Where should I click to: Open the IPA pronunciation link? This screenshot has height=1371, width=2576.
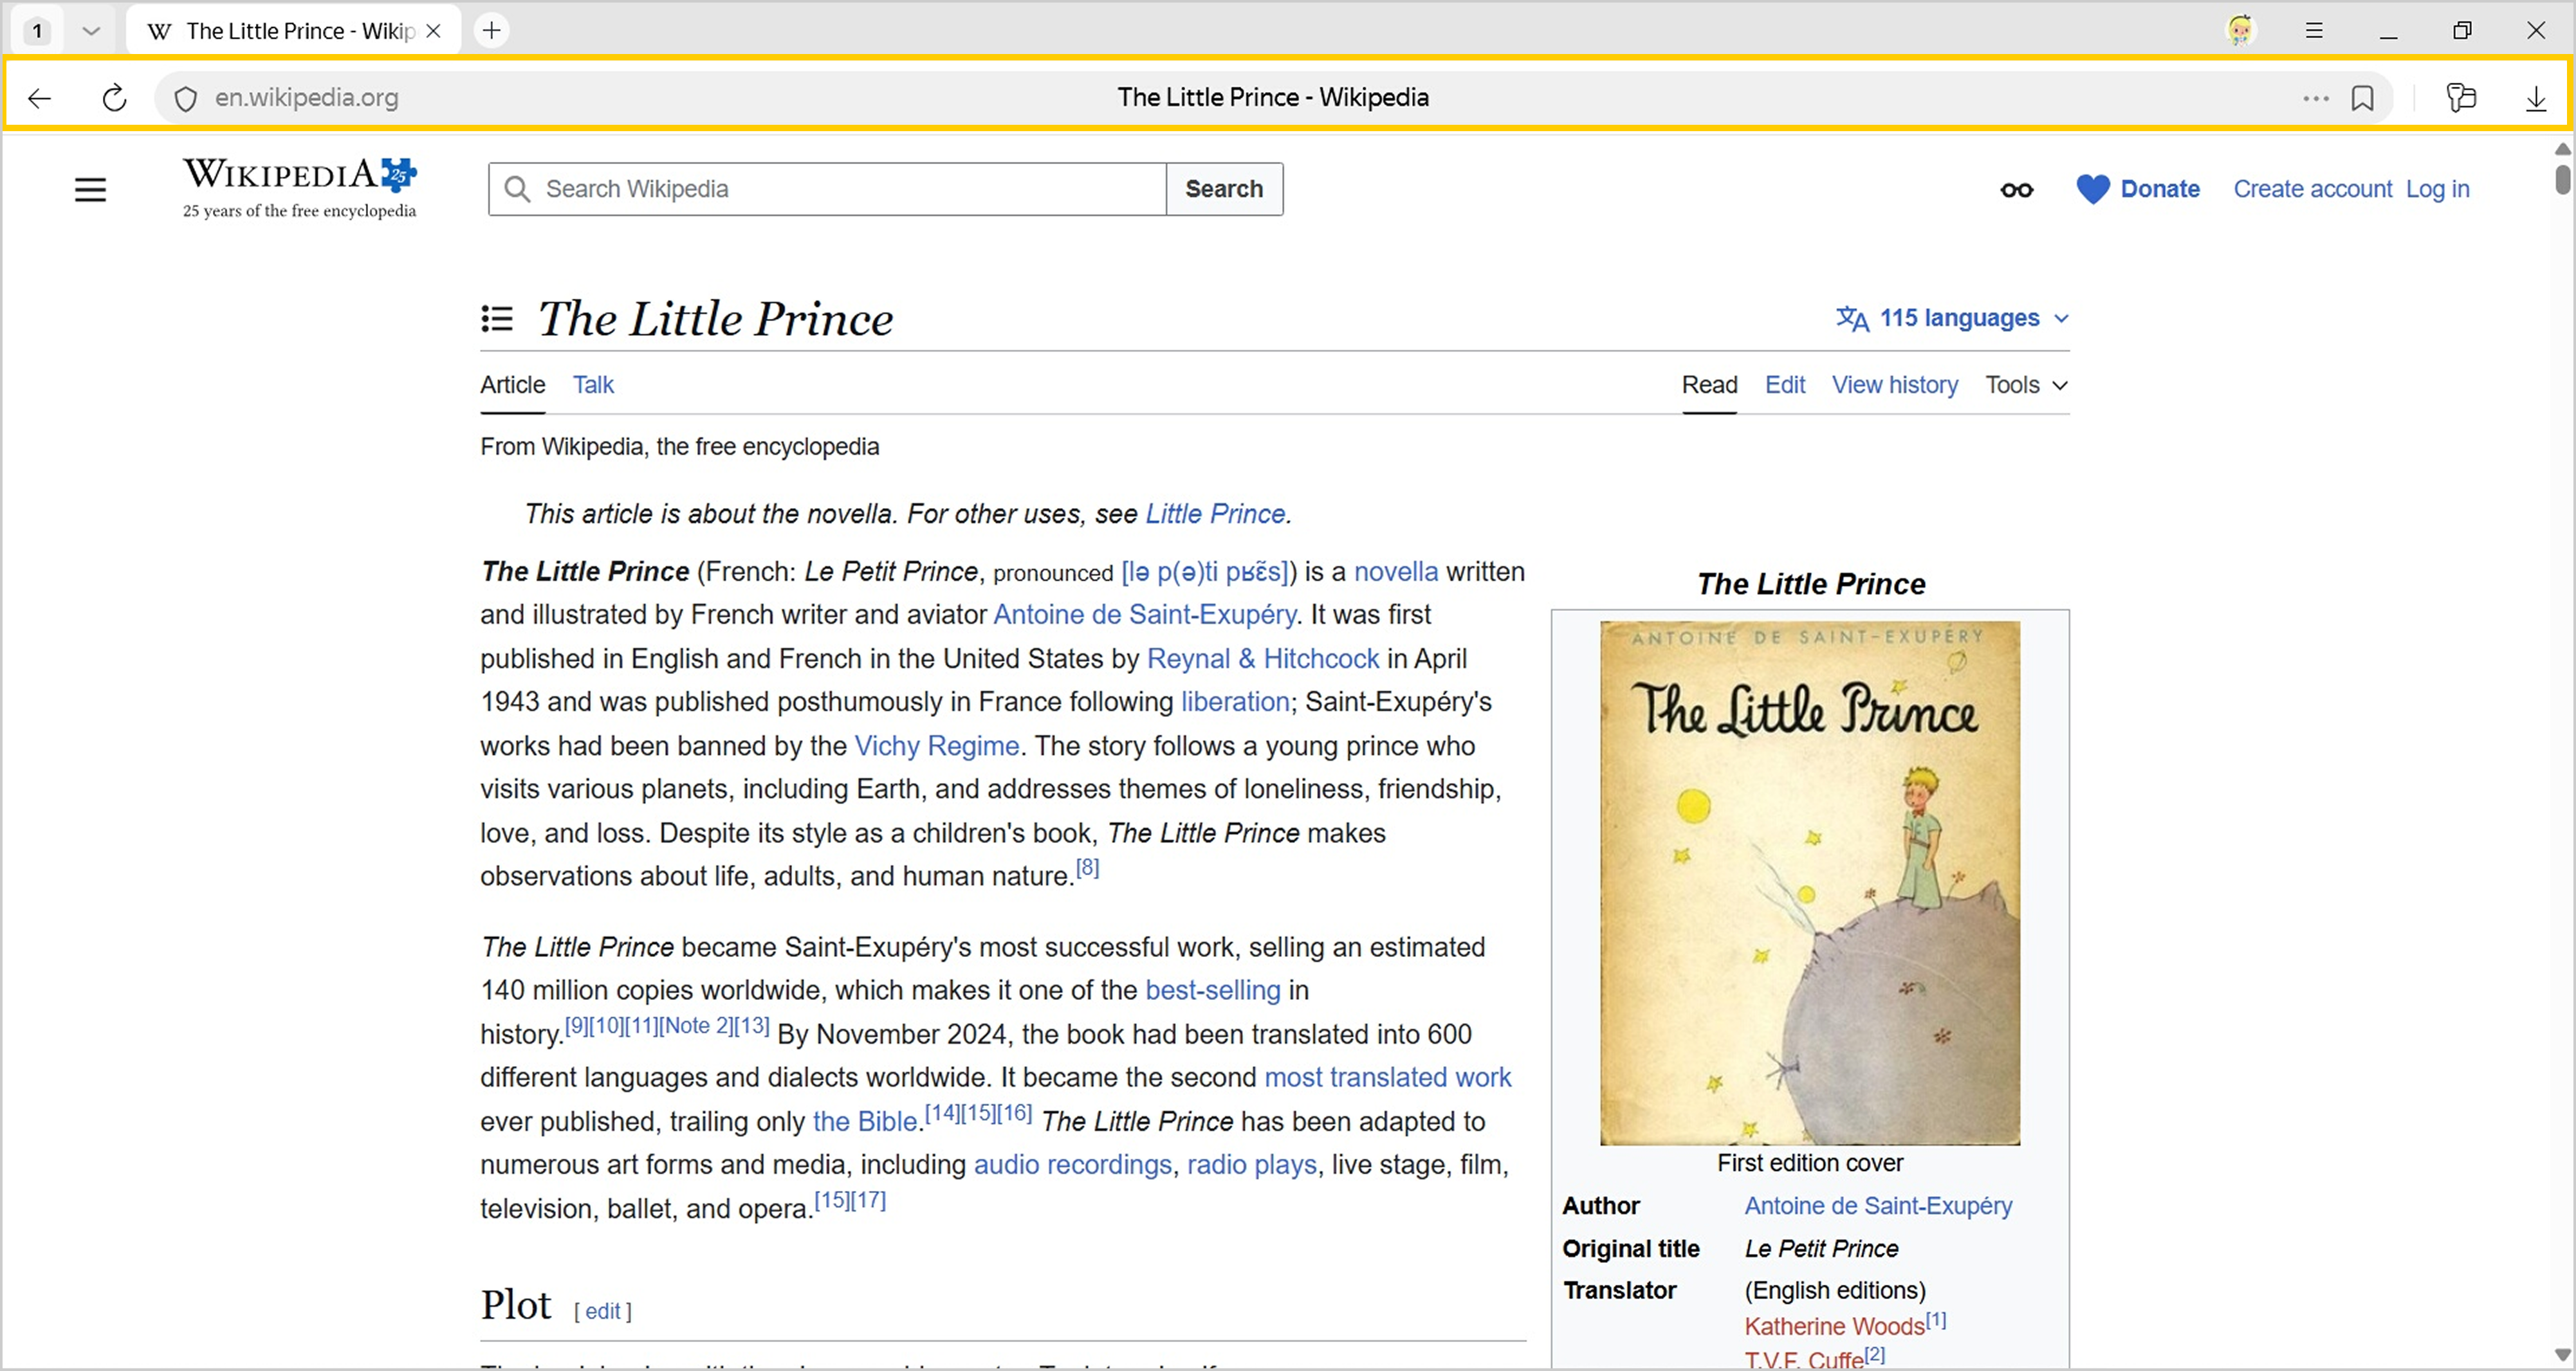(x=1205, y=572)
